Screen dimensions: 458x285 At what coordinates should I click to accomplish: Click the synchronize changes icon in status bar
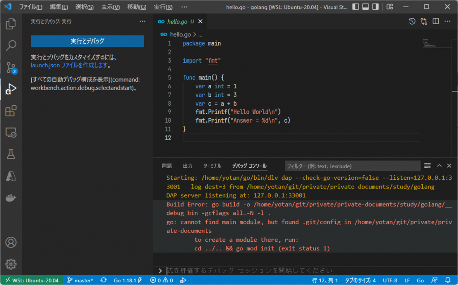pos(103,281)
